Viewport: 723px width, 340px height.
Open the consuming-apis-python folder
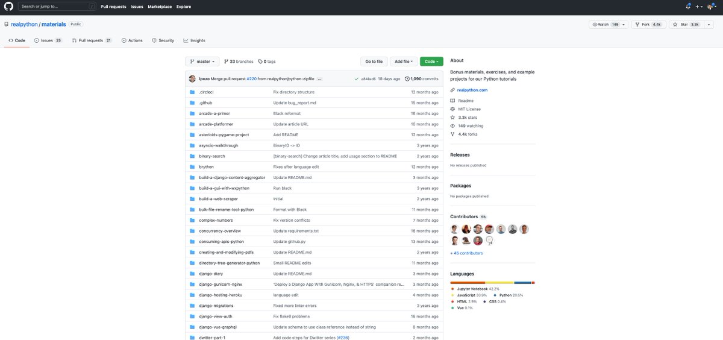coord(222,242)
